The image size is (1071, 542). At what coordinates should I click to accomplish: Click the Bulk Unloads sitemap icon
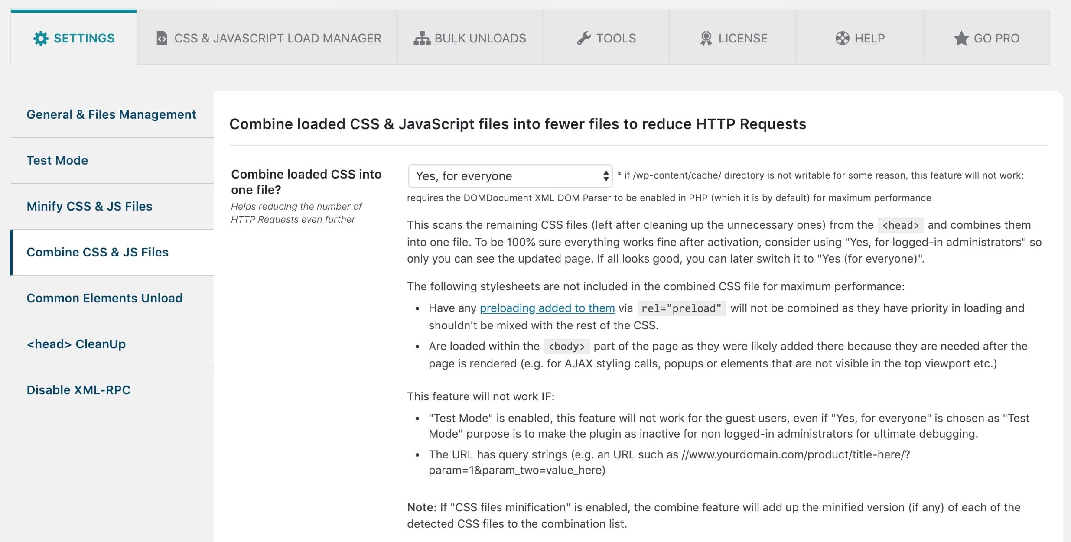[x=422, y=39]
